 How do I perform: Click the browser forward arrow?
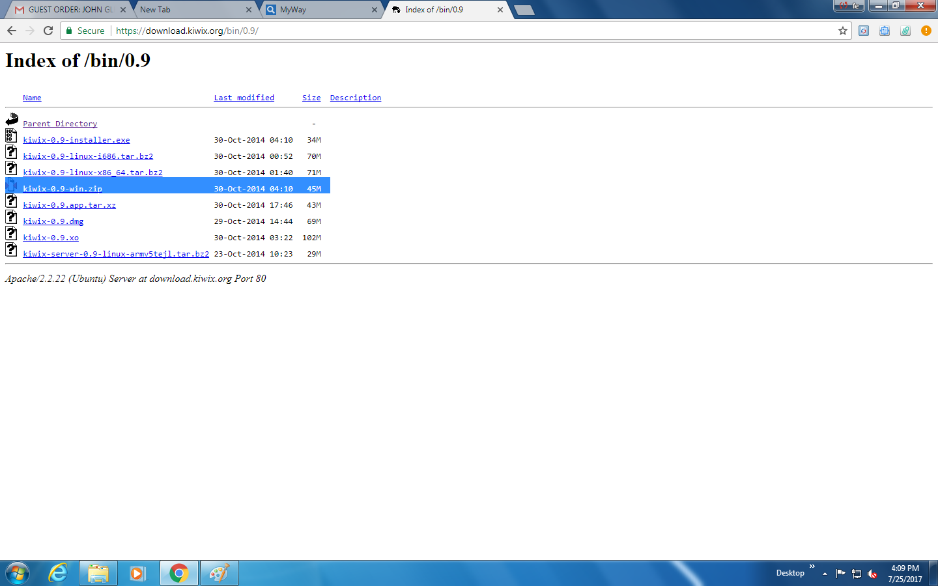(x=30, y=31)
